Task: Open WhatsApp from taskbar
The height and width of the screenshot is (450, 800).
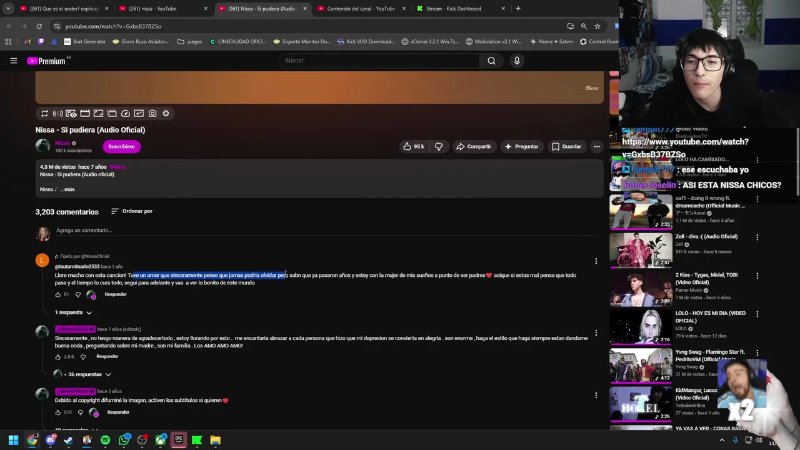Action: (x=124, y=440)
